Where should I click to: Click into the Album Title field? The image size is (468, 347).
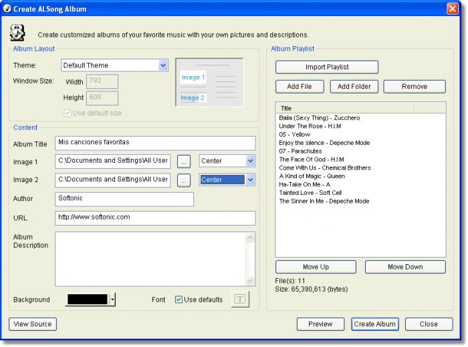coord(155,143)
